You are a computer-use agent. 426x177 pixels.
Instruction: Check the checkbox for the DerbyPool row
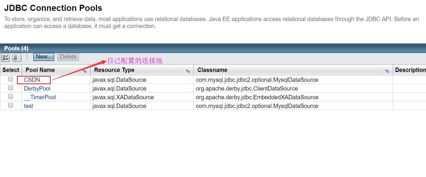click(x=11, y=87)
